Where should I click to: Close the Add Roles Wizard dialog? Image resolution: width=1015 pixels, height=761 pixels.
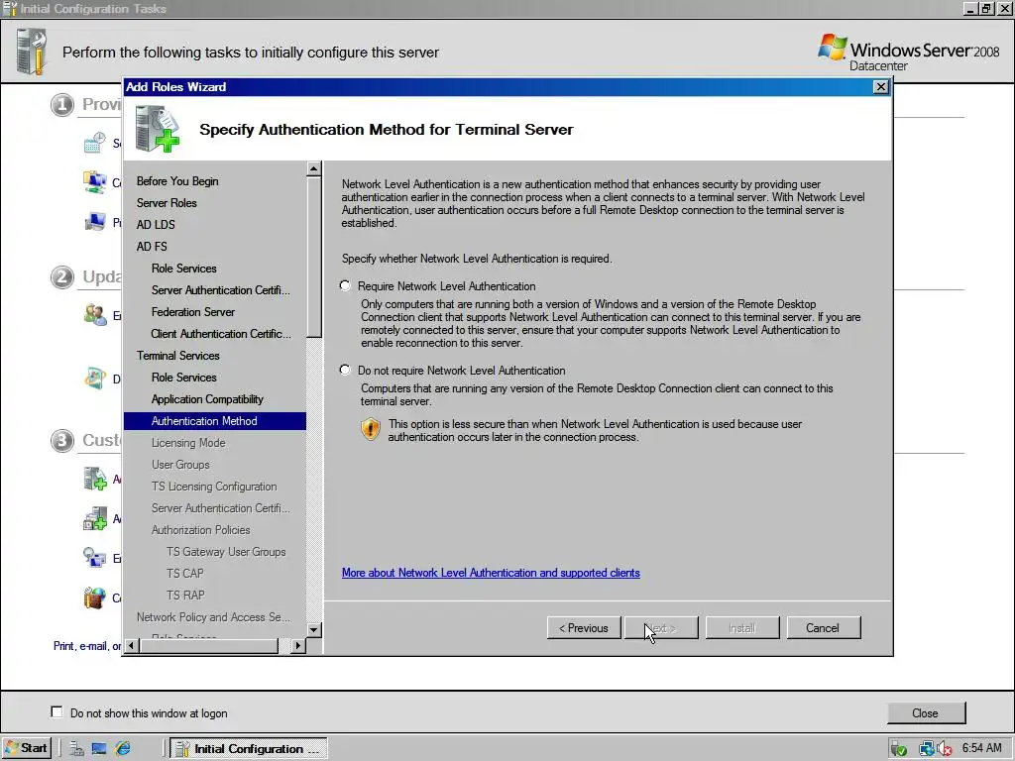tap(880, 87)
